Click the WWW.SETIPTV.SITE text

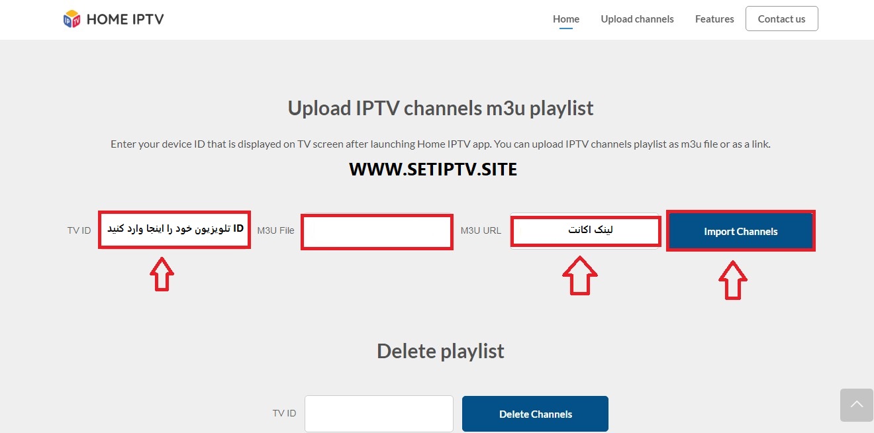[x=433, y=169]
